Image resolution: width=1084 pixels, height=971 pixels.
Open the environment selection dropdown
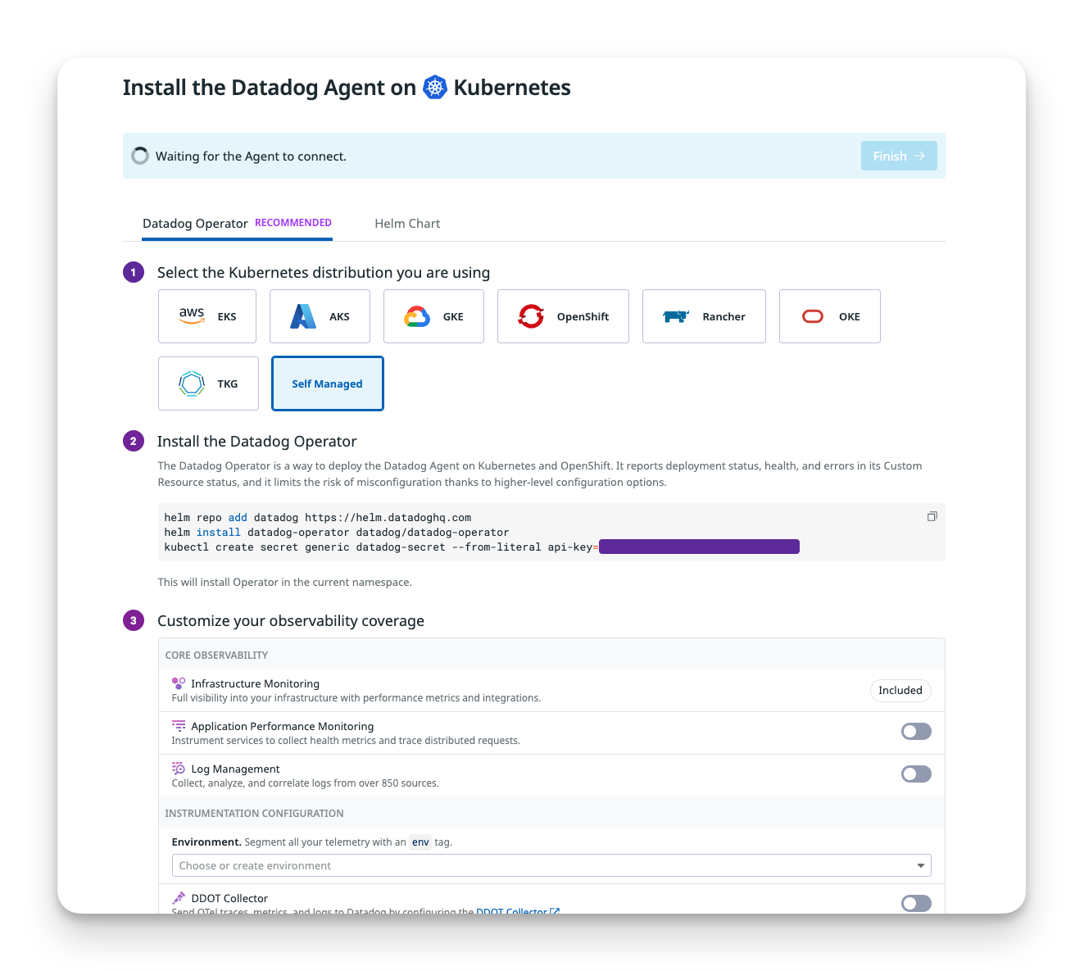(919, 865)
